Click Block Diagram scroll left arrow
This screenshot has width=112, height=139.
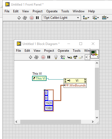click(16, 122)
